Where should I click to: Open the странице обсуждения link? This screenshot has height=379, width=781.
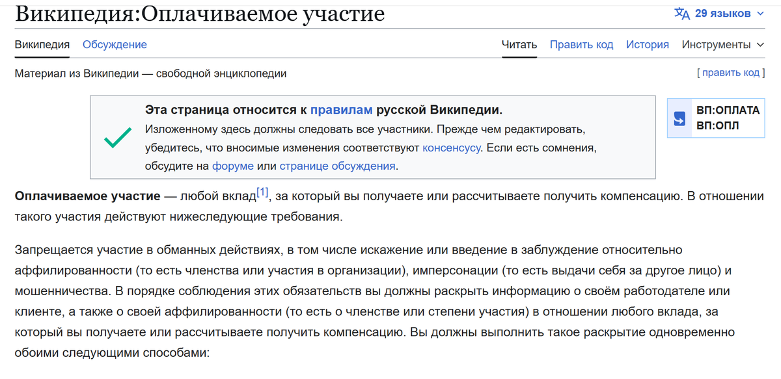click(x=338, y=166)
